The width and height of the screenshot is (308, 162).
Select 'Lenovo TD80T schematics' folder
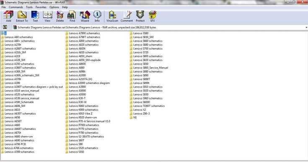(x=148, y=106)
